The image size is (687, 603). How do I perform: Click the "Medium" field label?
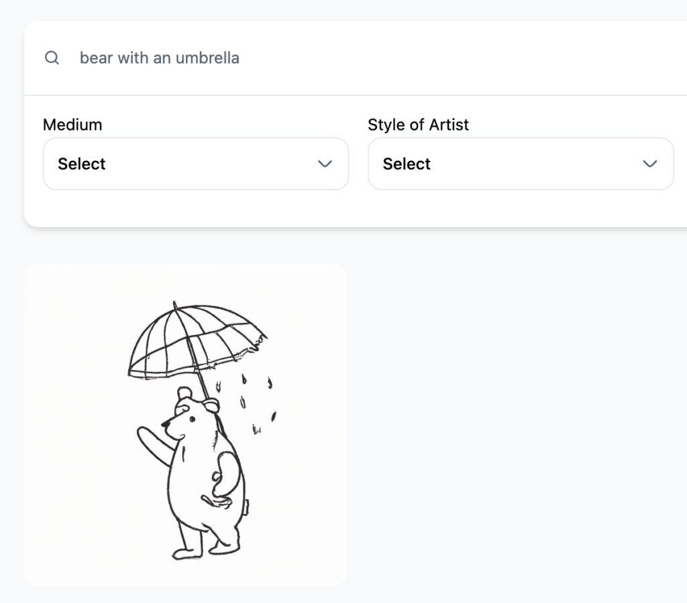(72, 125)
